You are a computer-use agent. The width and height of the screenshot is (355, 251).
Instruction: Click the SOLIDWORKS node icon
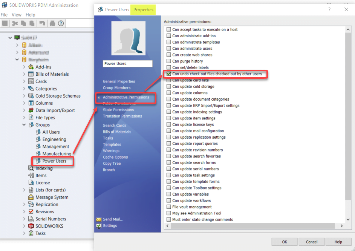point(31,226)
